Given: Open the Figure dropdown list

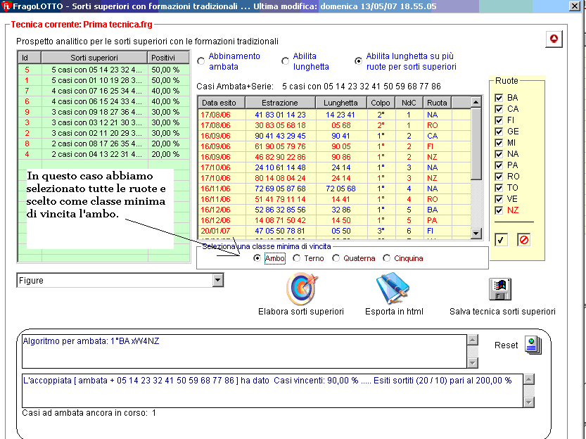Looking at the screenshot, I should tap(218, 281).
